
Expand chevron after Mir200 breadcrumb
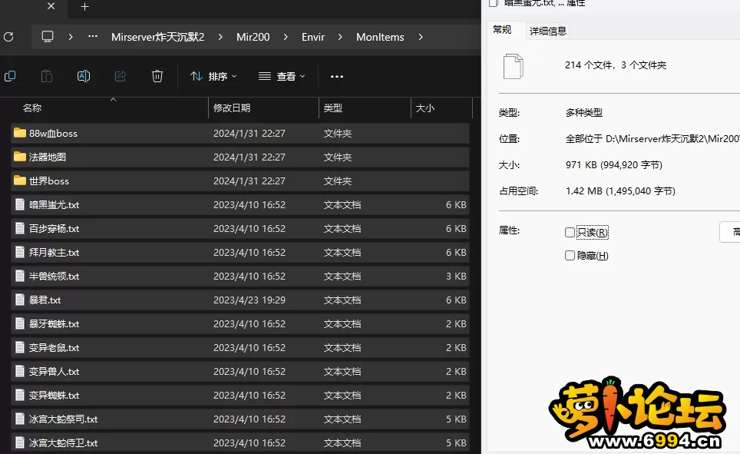(286, 37)
